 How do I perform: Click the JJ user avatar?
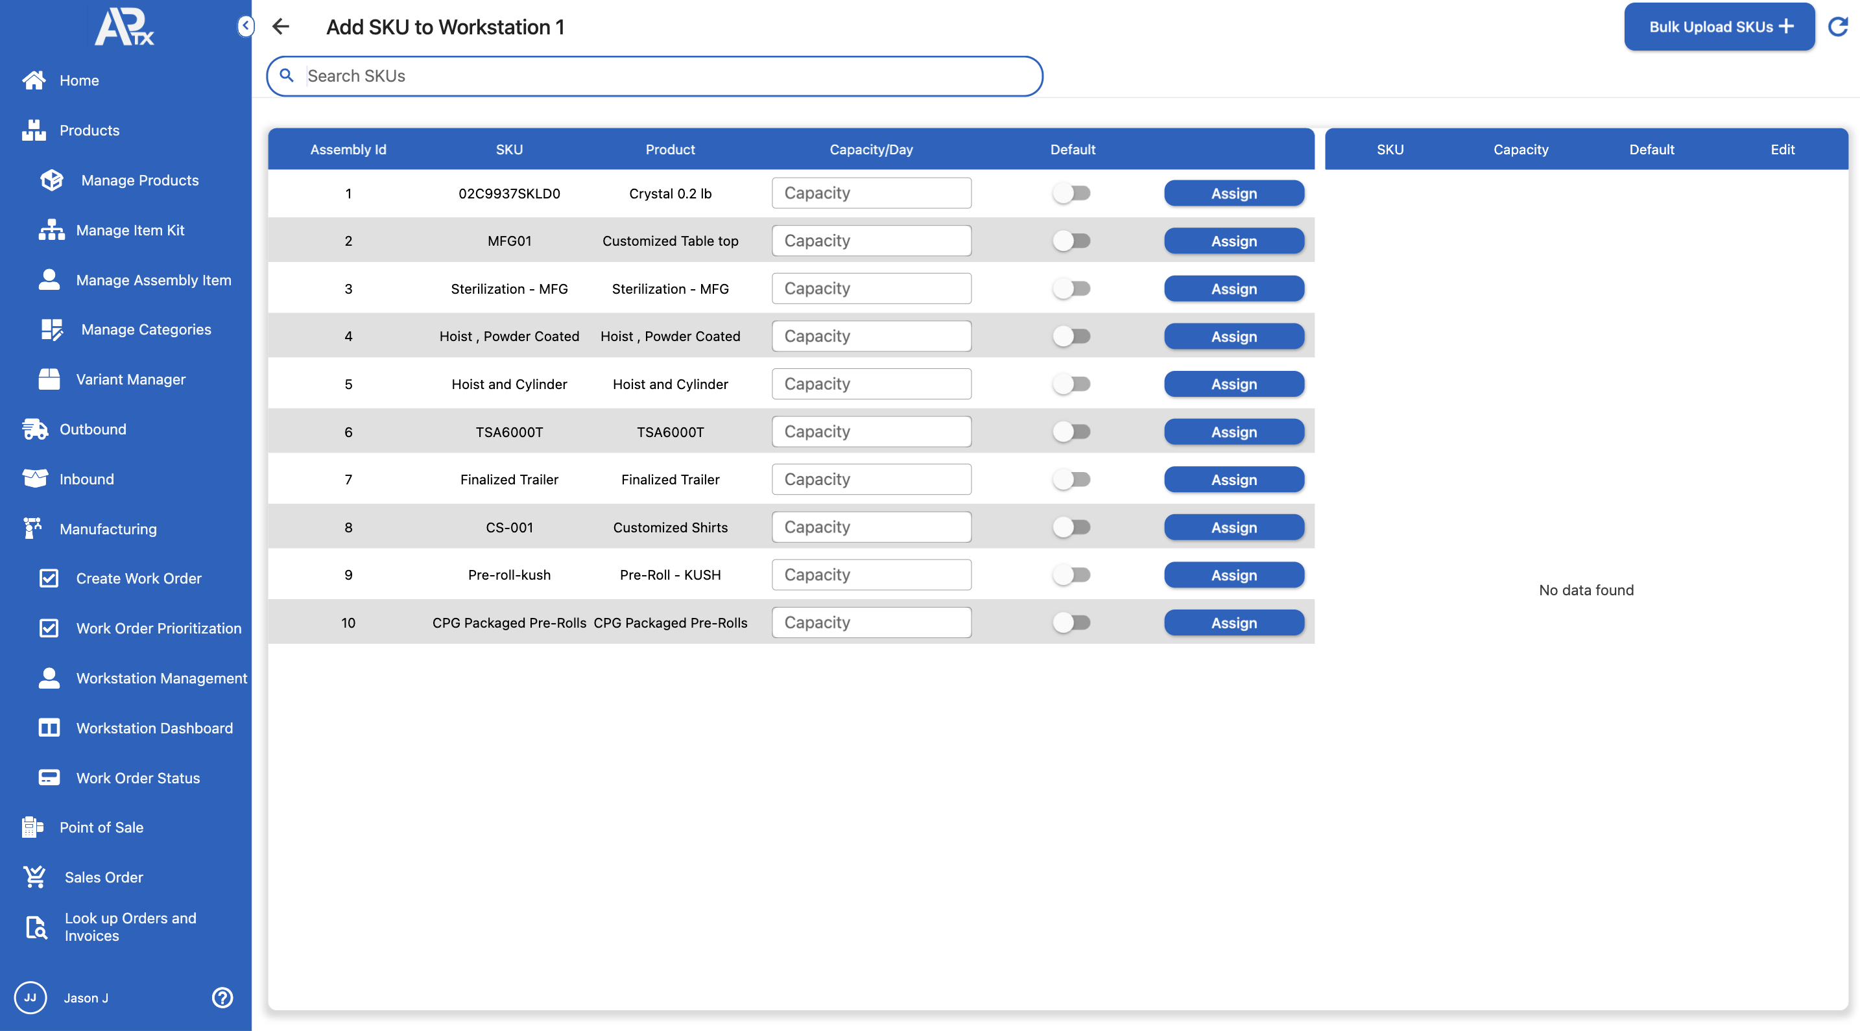click(x=30, y=998)
